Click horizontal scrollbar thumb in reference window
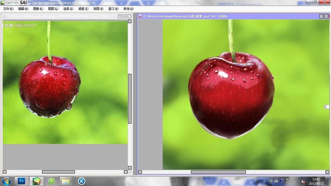 point(58,172)
